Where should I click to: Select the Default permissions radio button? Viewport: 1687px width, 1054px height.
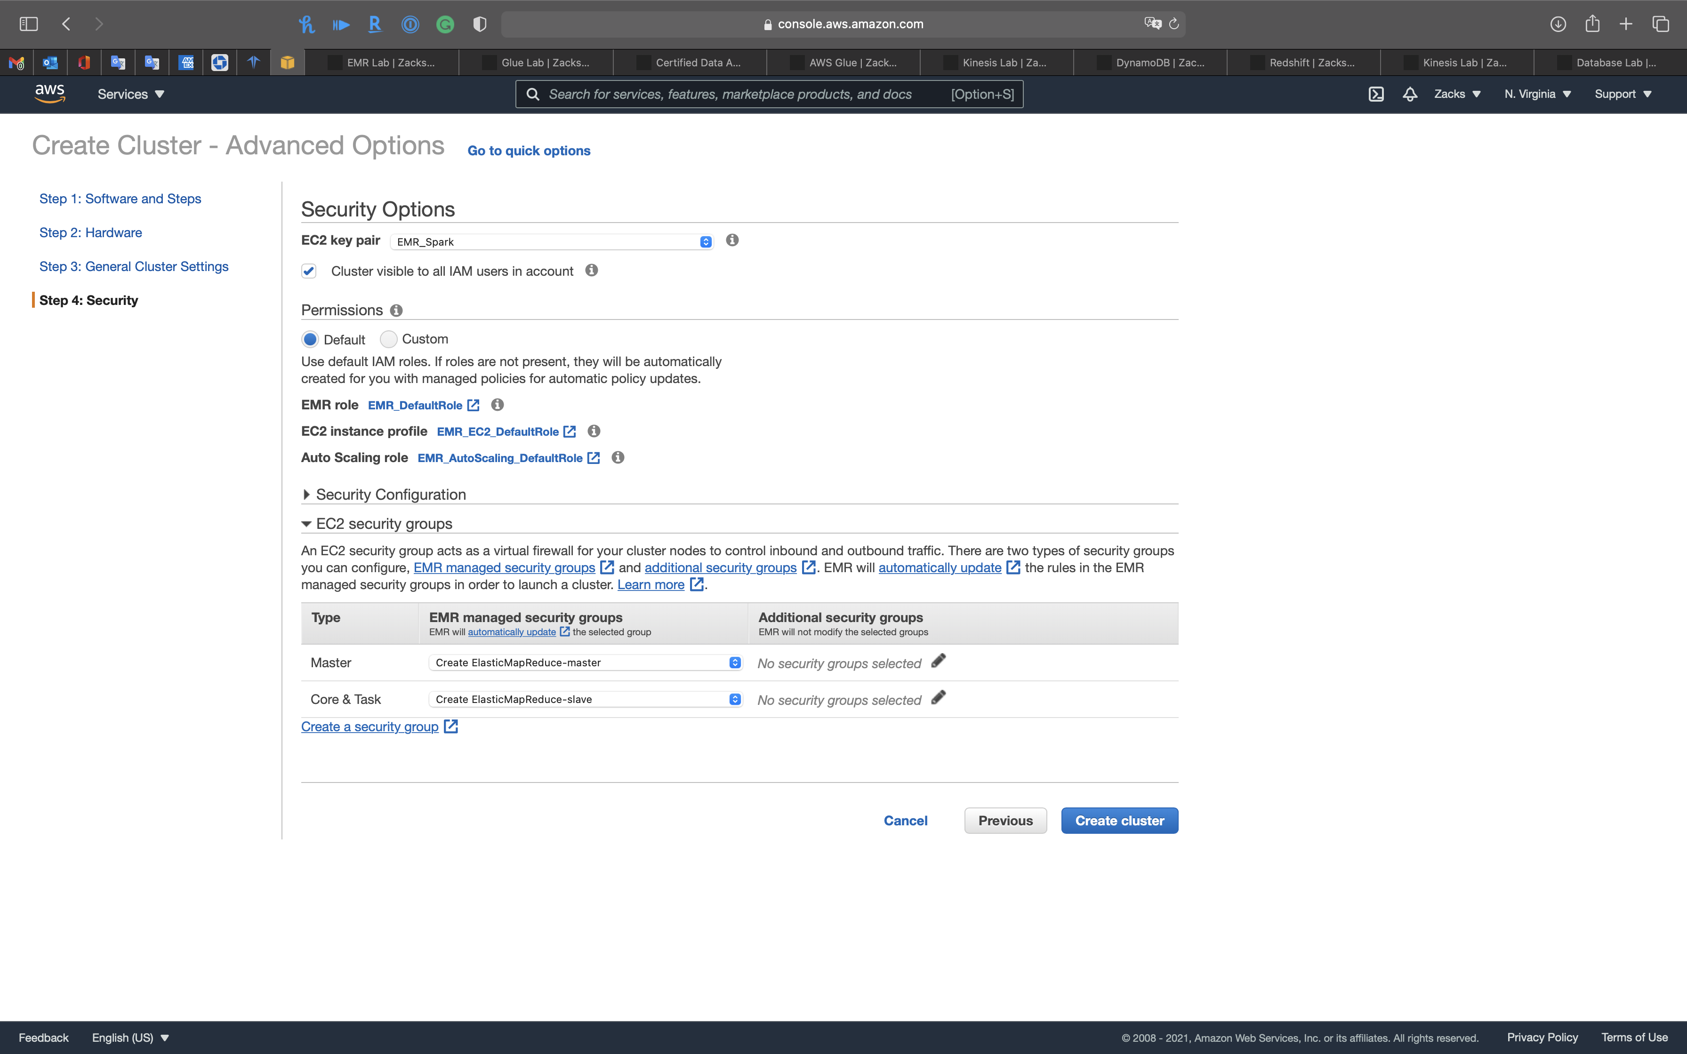tap(310, 339)
